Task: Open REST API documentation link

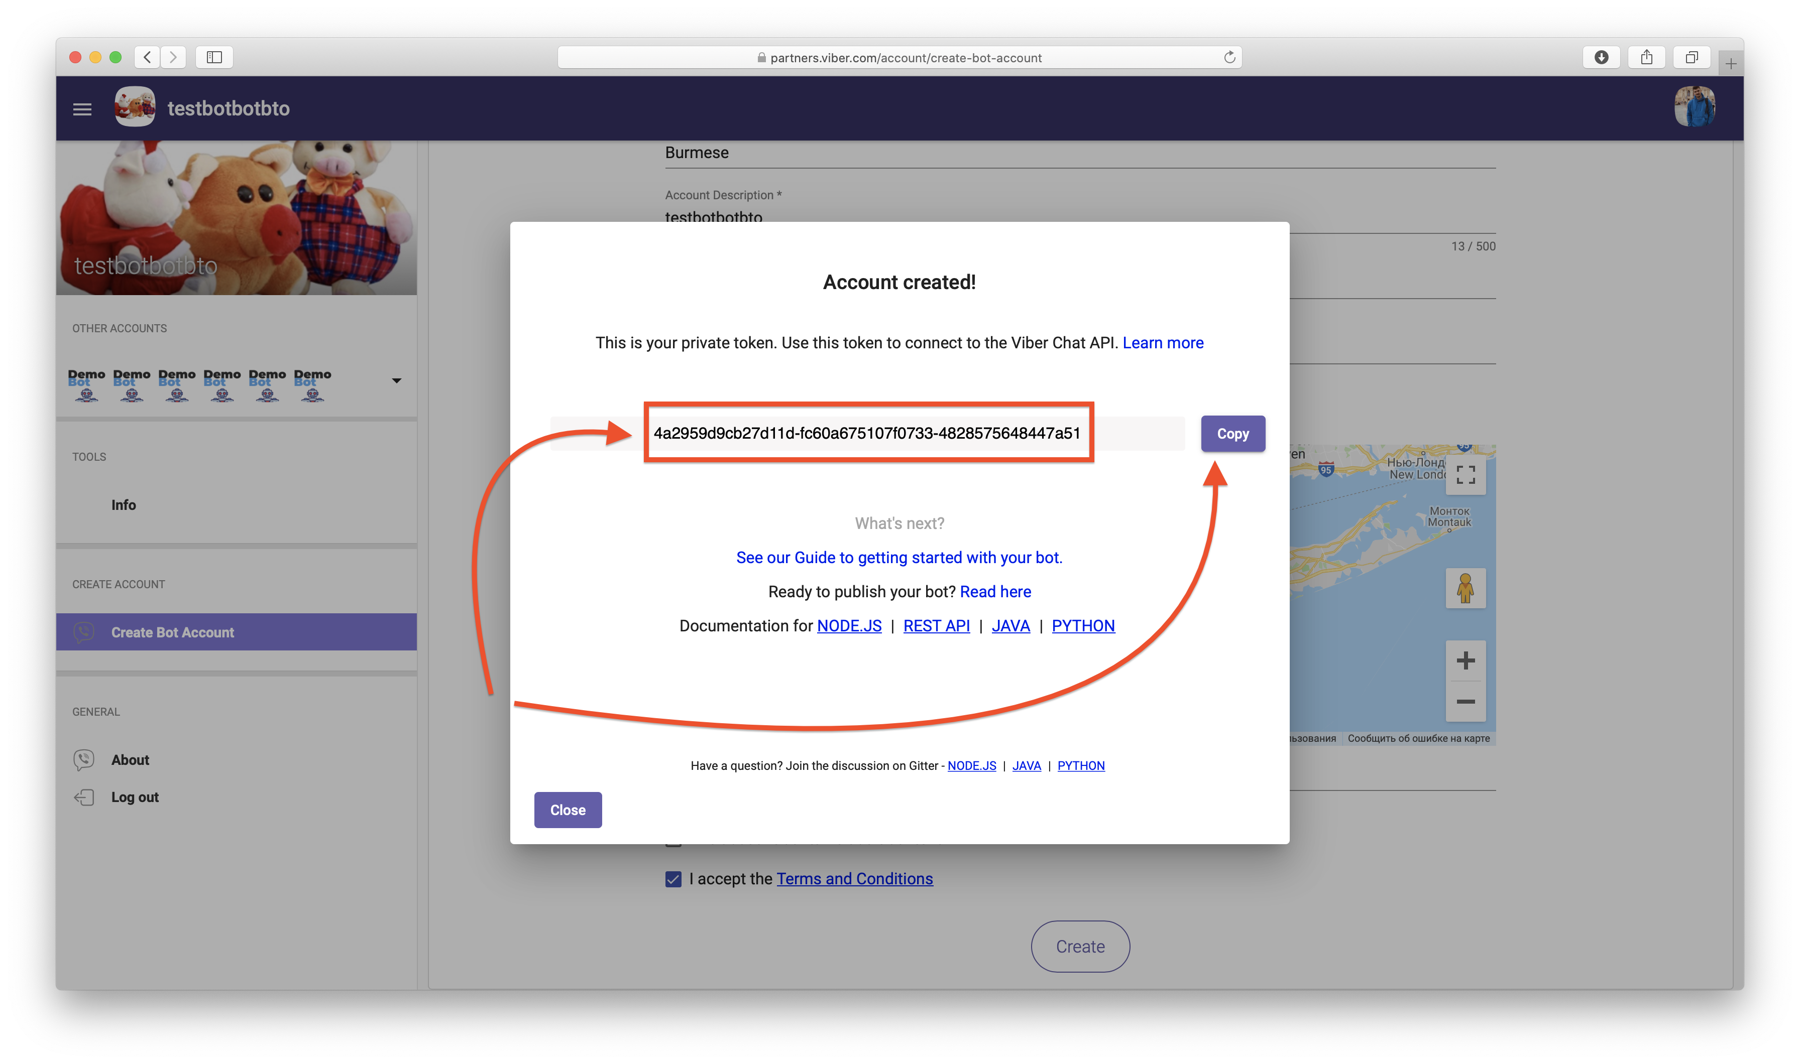Action: click(x=936, y=626)
